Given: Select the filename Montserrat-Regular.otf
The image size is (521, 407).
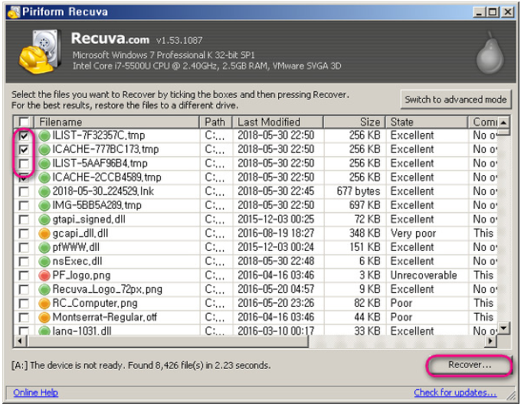Looking at the screenshot, I should 104,317.
